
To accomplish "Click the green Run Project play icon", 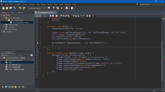I will [x=62, y=8].
